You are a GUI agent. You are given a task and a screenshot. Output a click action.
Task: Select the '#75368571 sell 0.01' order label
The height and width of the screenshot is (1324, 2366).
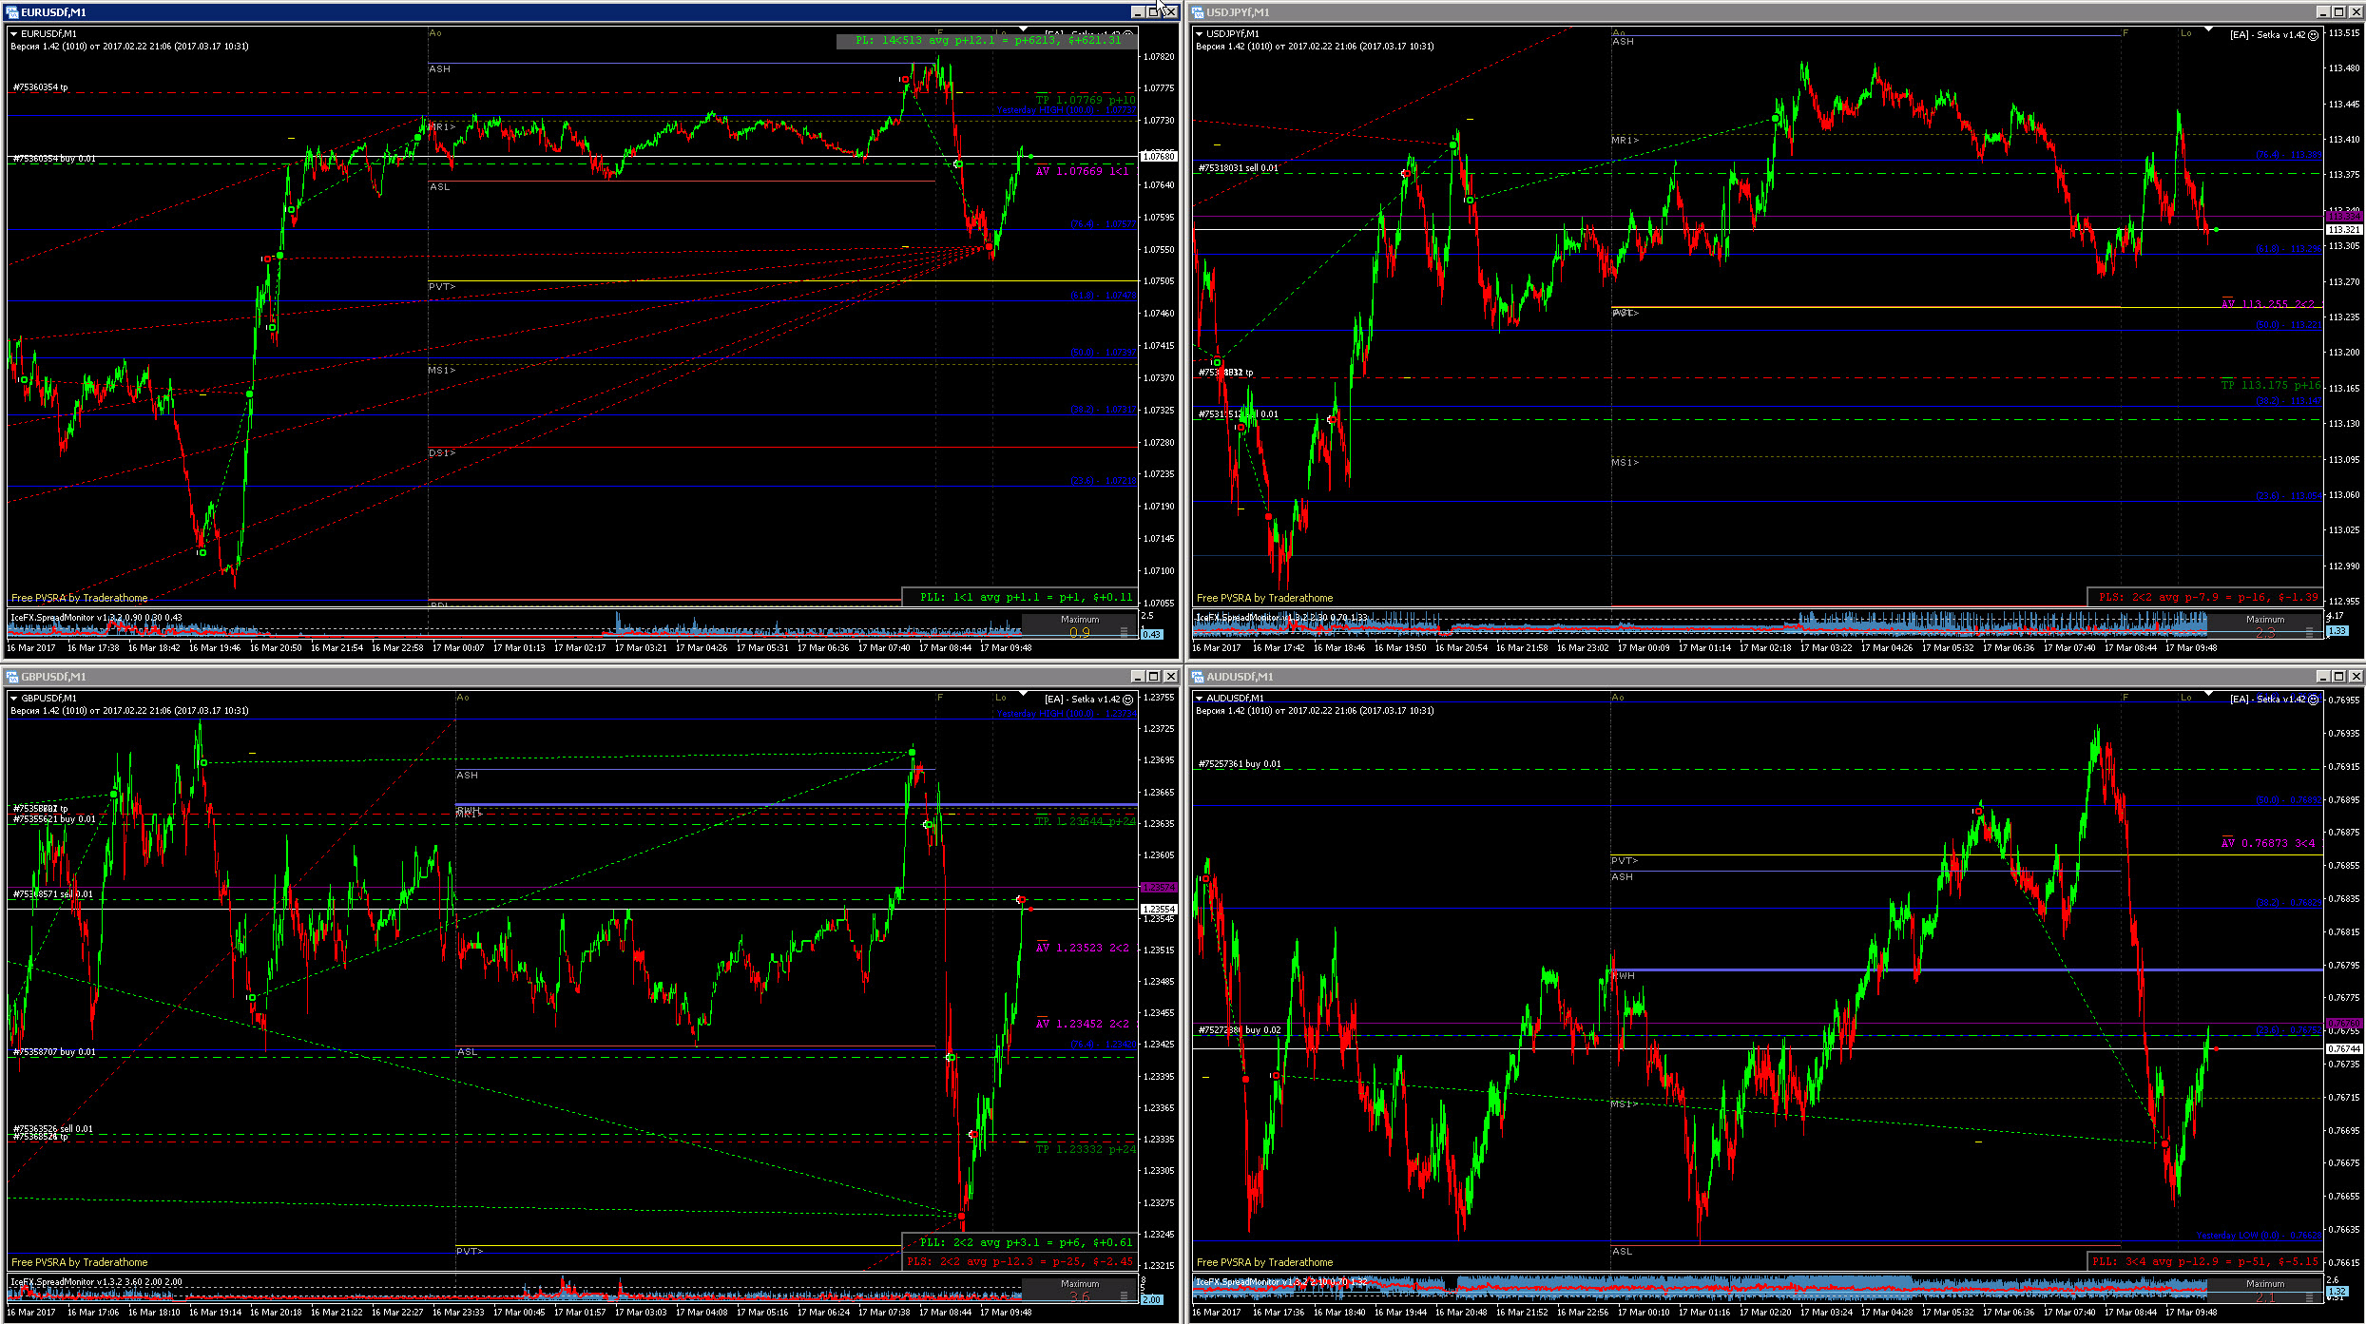pyautogui.click(x=53, y=894)
